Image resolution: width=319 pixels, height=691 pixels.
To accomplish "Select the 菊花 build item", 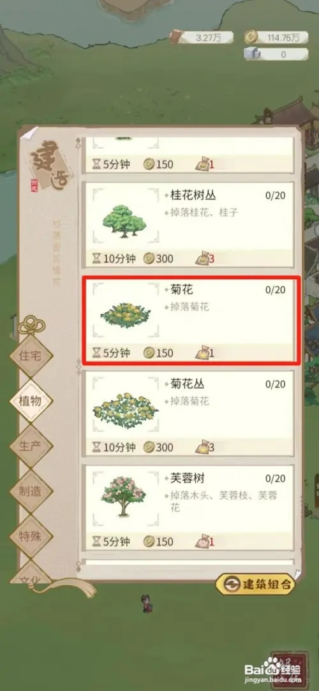I will pos(191,320).
